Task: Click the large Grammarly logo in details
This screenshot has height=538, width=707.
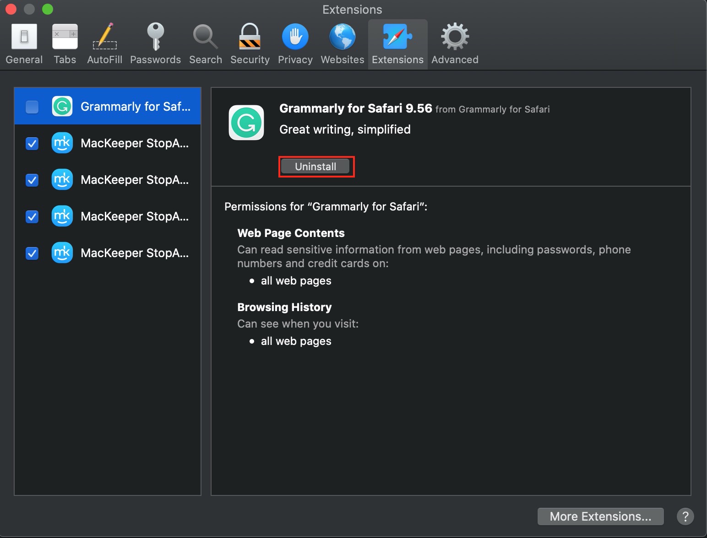Action: (x=246, y=123)
